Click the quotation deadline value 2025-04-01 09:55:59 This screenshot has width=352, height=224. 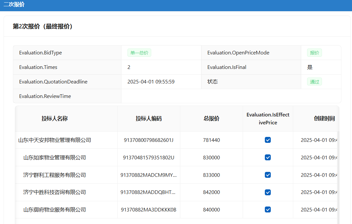tap(151, 81)
